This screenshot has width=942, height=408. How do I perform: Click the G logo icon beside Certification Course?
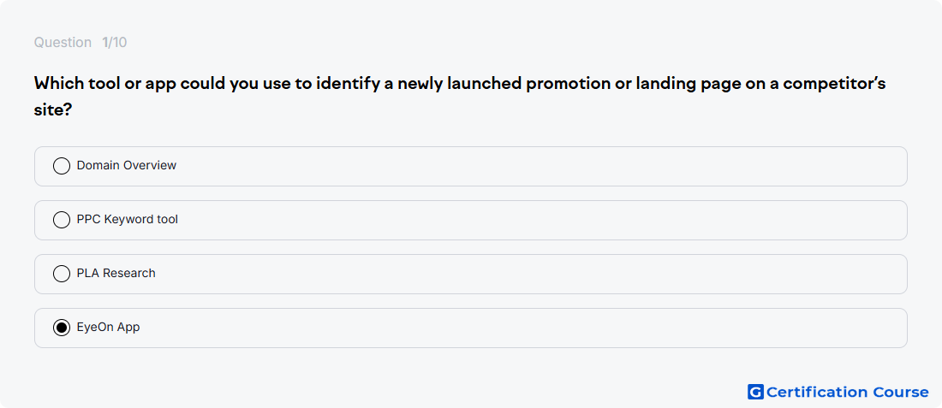tap(755, 392)
